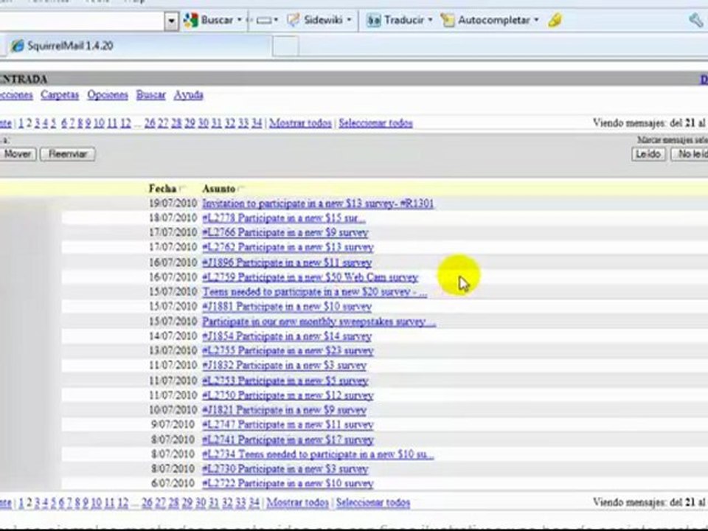Open the Opciones menu link
The width and height of the screenshot is (708, 531).
tap(108, 95)
